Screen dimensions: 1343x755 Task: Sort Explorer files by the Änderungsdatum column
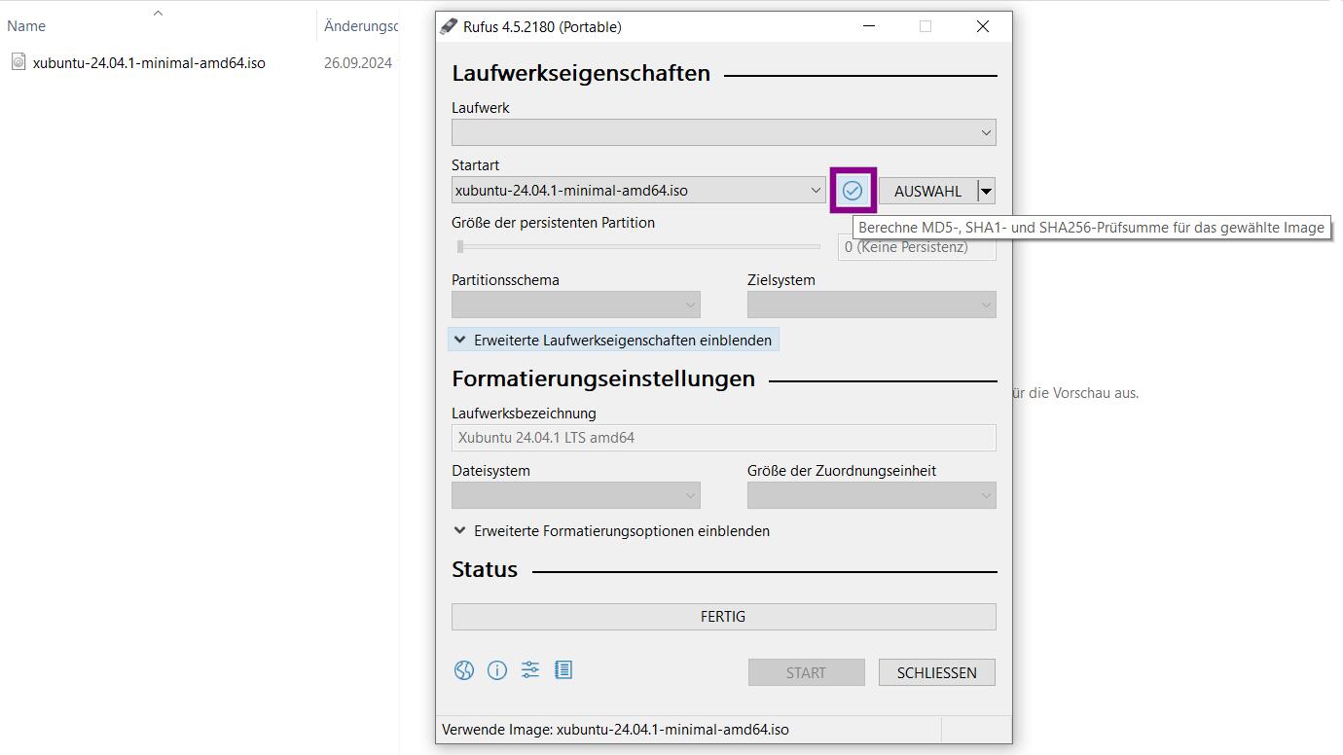tap(358, 26)
